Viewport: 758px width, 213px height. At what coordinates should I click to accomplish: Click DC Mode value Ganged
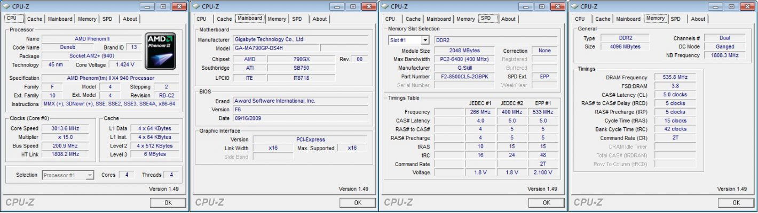coord(725,47)
